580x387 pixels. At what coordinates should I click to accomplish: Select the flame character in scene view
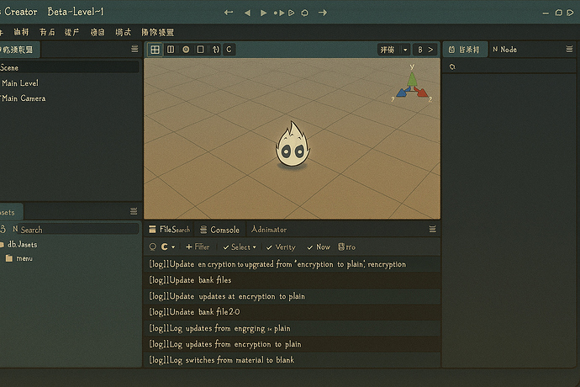293,145
